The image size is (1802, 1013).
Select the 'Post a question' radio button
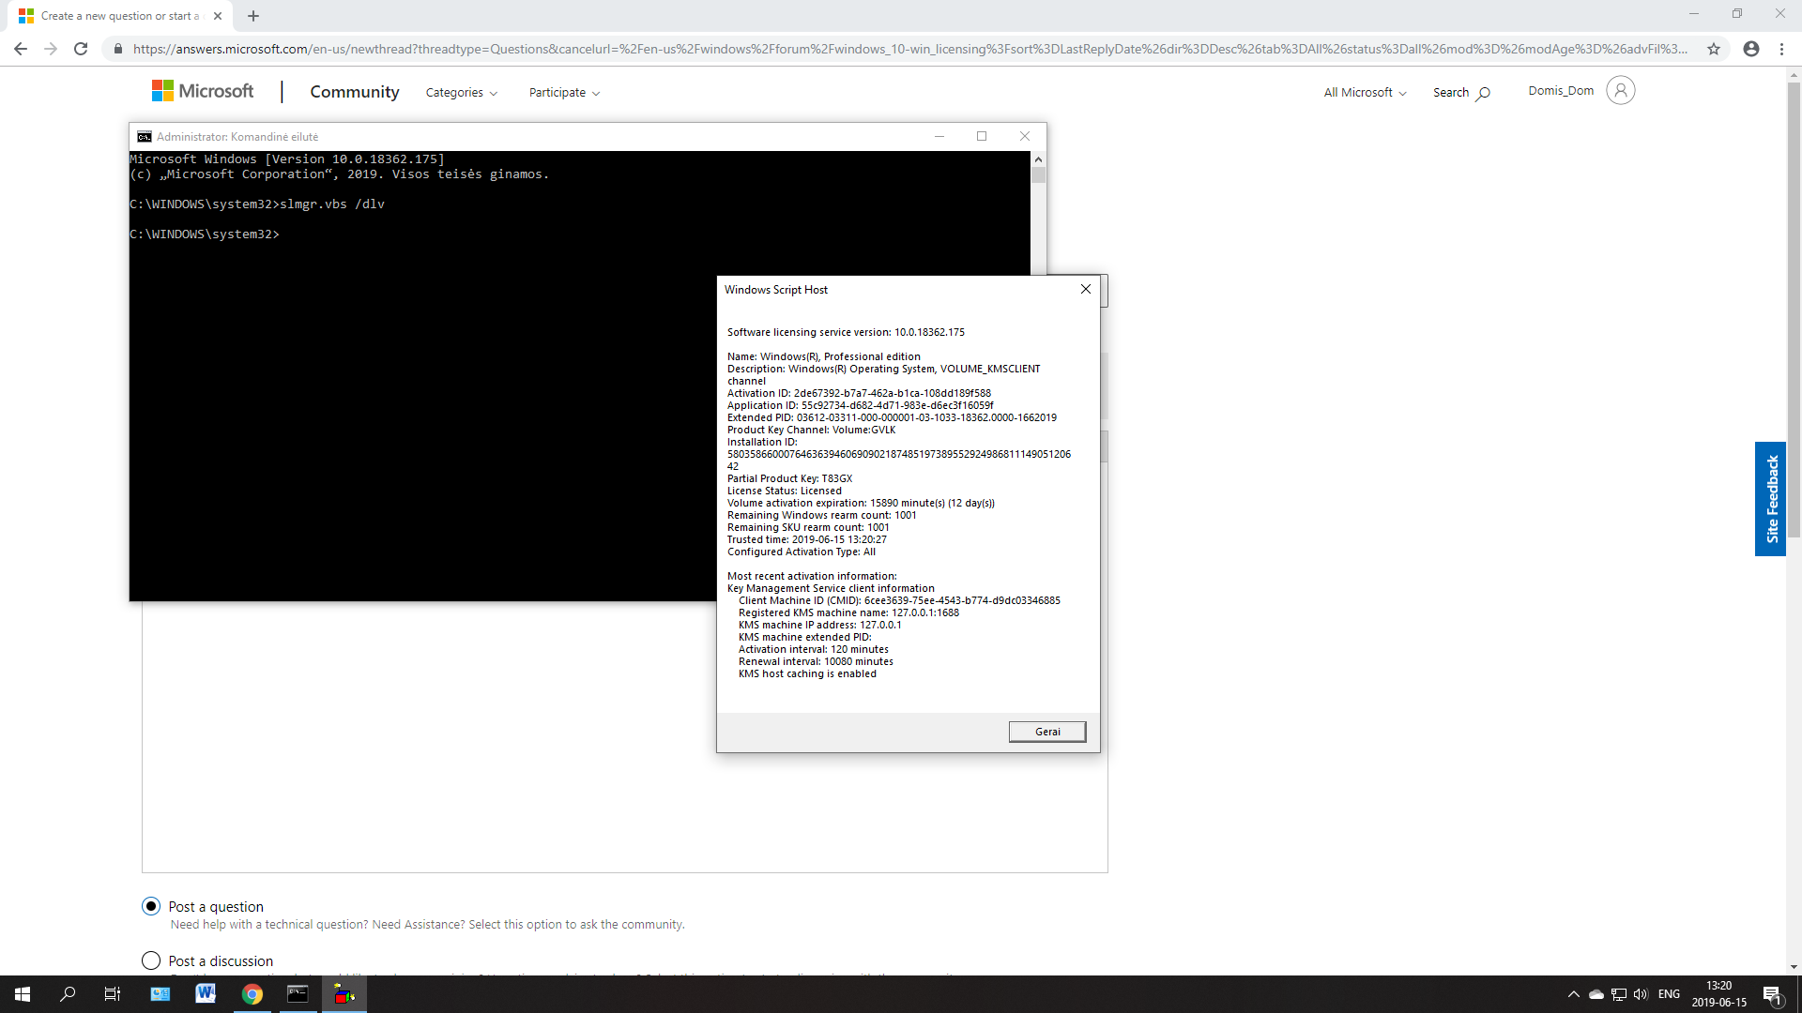151,906
